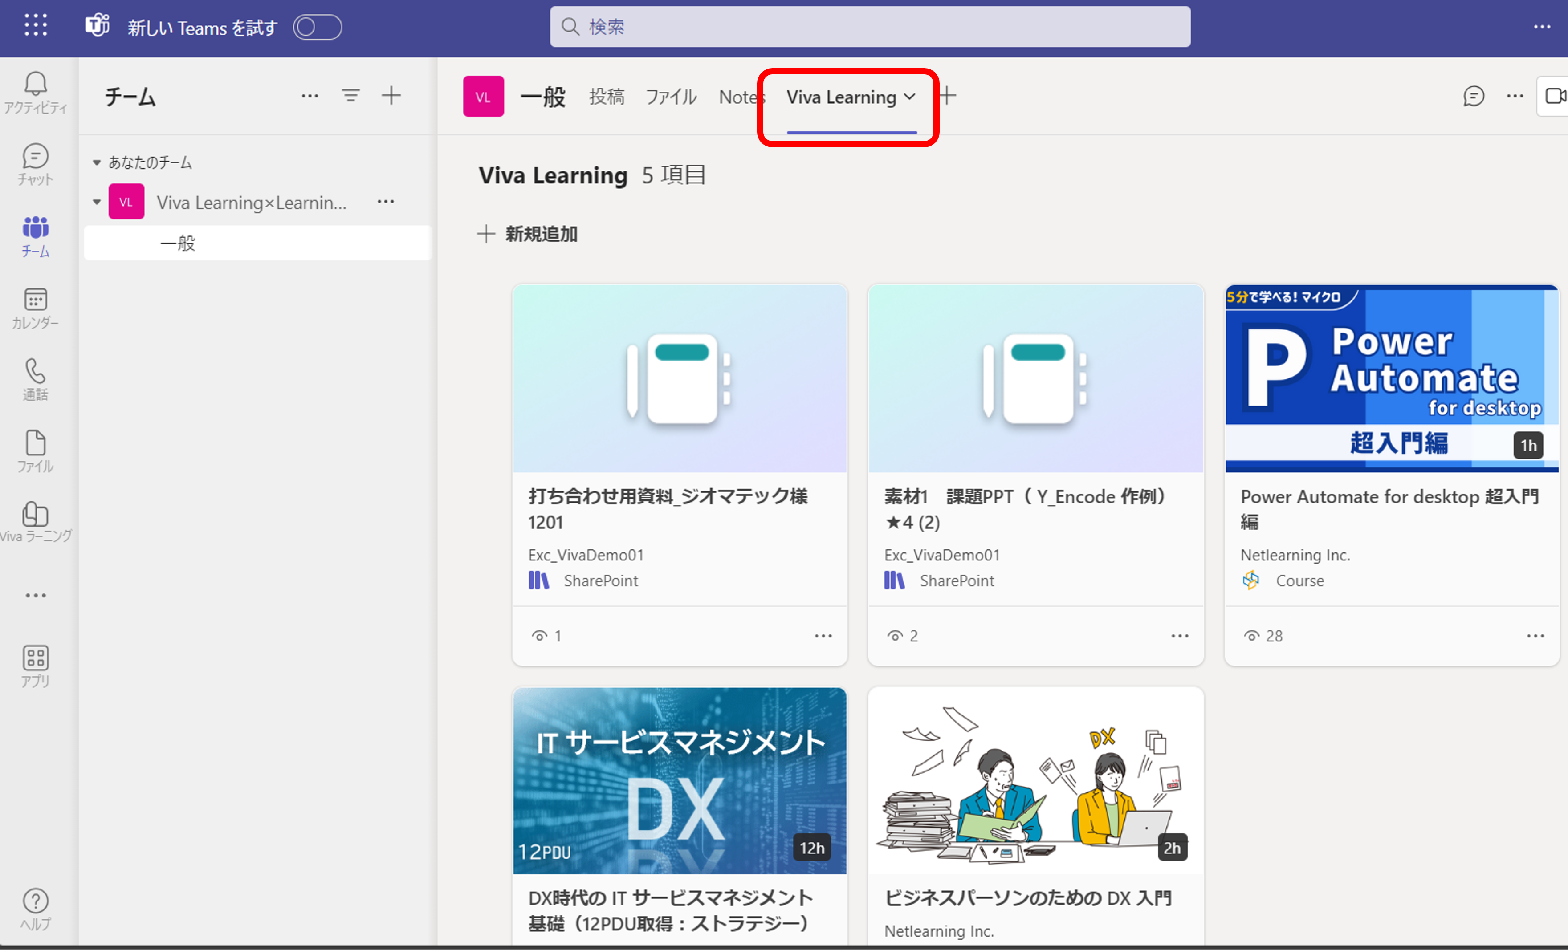Click Netlearning Inc. under Power Automate card

1295,556
